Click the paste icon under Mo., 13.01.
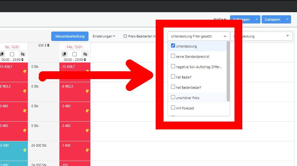Image resolution: width=297 pixels, height=166 pixels. (x=85, y=54)
